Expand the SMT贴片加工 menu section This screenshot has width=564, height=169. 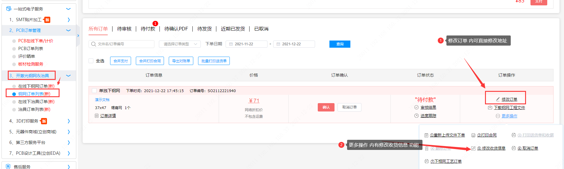pos(69,20)
